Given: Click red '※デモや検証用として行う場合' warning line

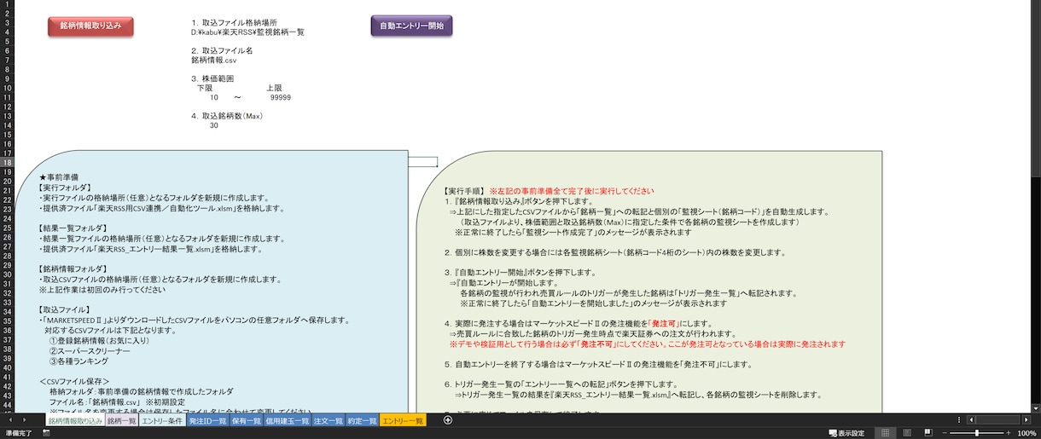Looking at the screenshot, I should [x=648, y=344].
